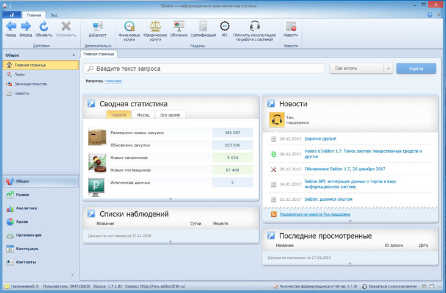This screenshot has width=446, height=293.
Task: Open Финансовые услуги in the ribbon
Action: coord(129,26)
